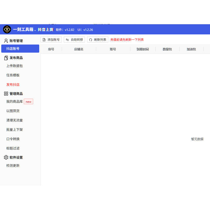Open 检测更新 to check for updates
Image resolution: width=210 pixels, height=210 pixels.
pyautogui.click(x=13, y=165)
